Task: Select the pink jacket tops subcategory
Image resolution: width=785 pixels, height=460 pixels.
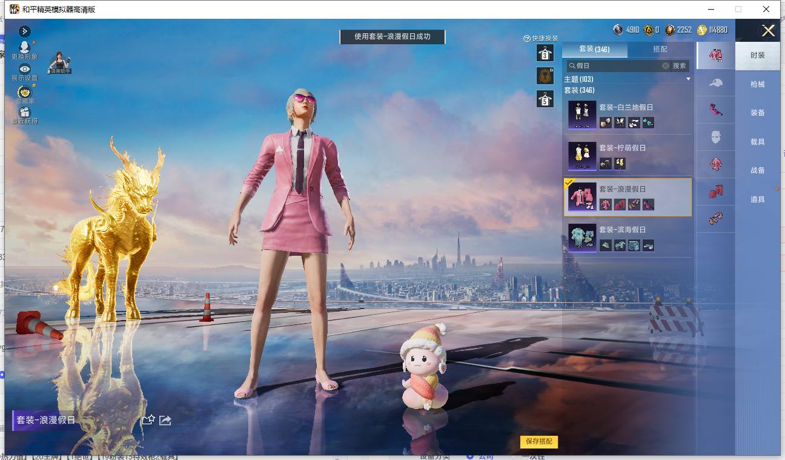Action: click(x=716, y=164)
